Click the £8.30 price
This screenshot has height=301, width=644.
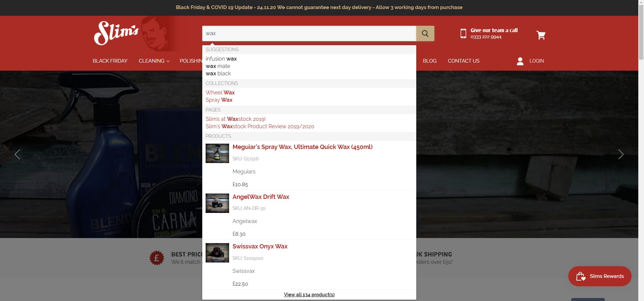click(239, 234)
